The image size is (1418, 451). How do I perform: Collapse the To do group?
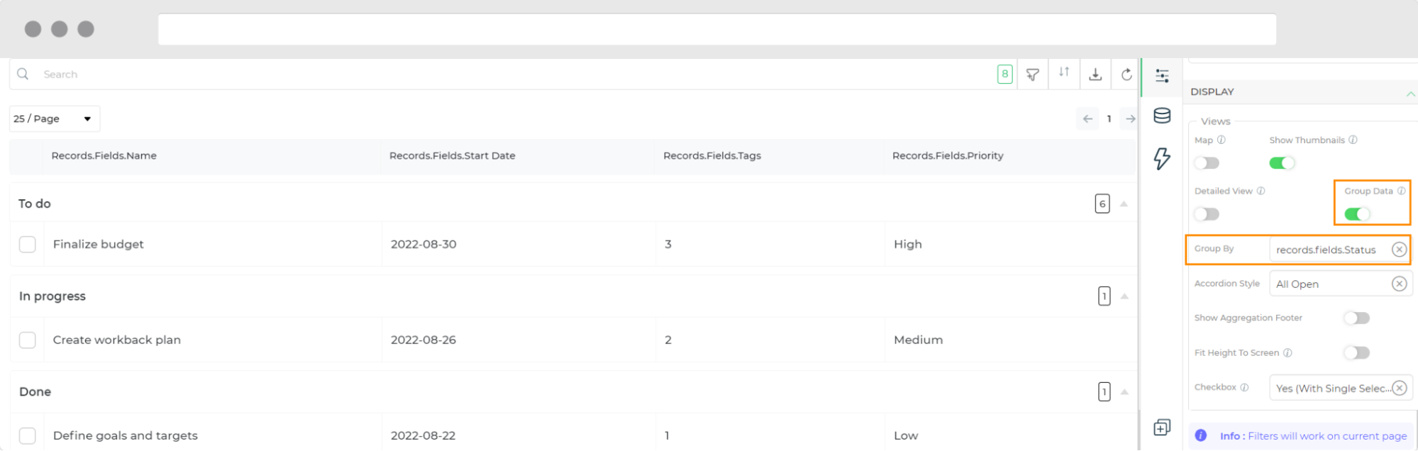pyautogui.click(x=1124, y=204)
